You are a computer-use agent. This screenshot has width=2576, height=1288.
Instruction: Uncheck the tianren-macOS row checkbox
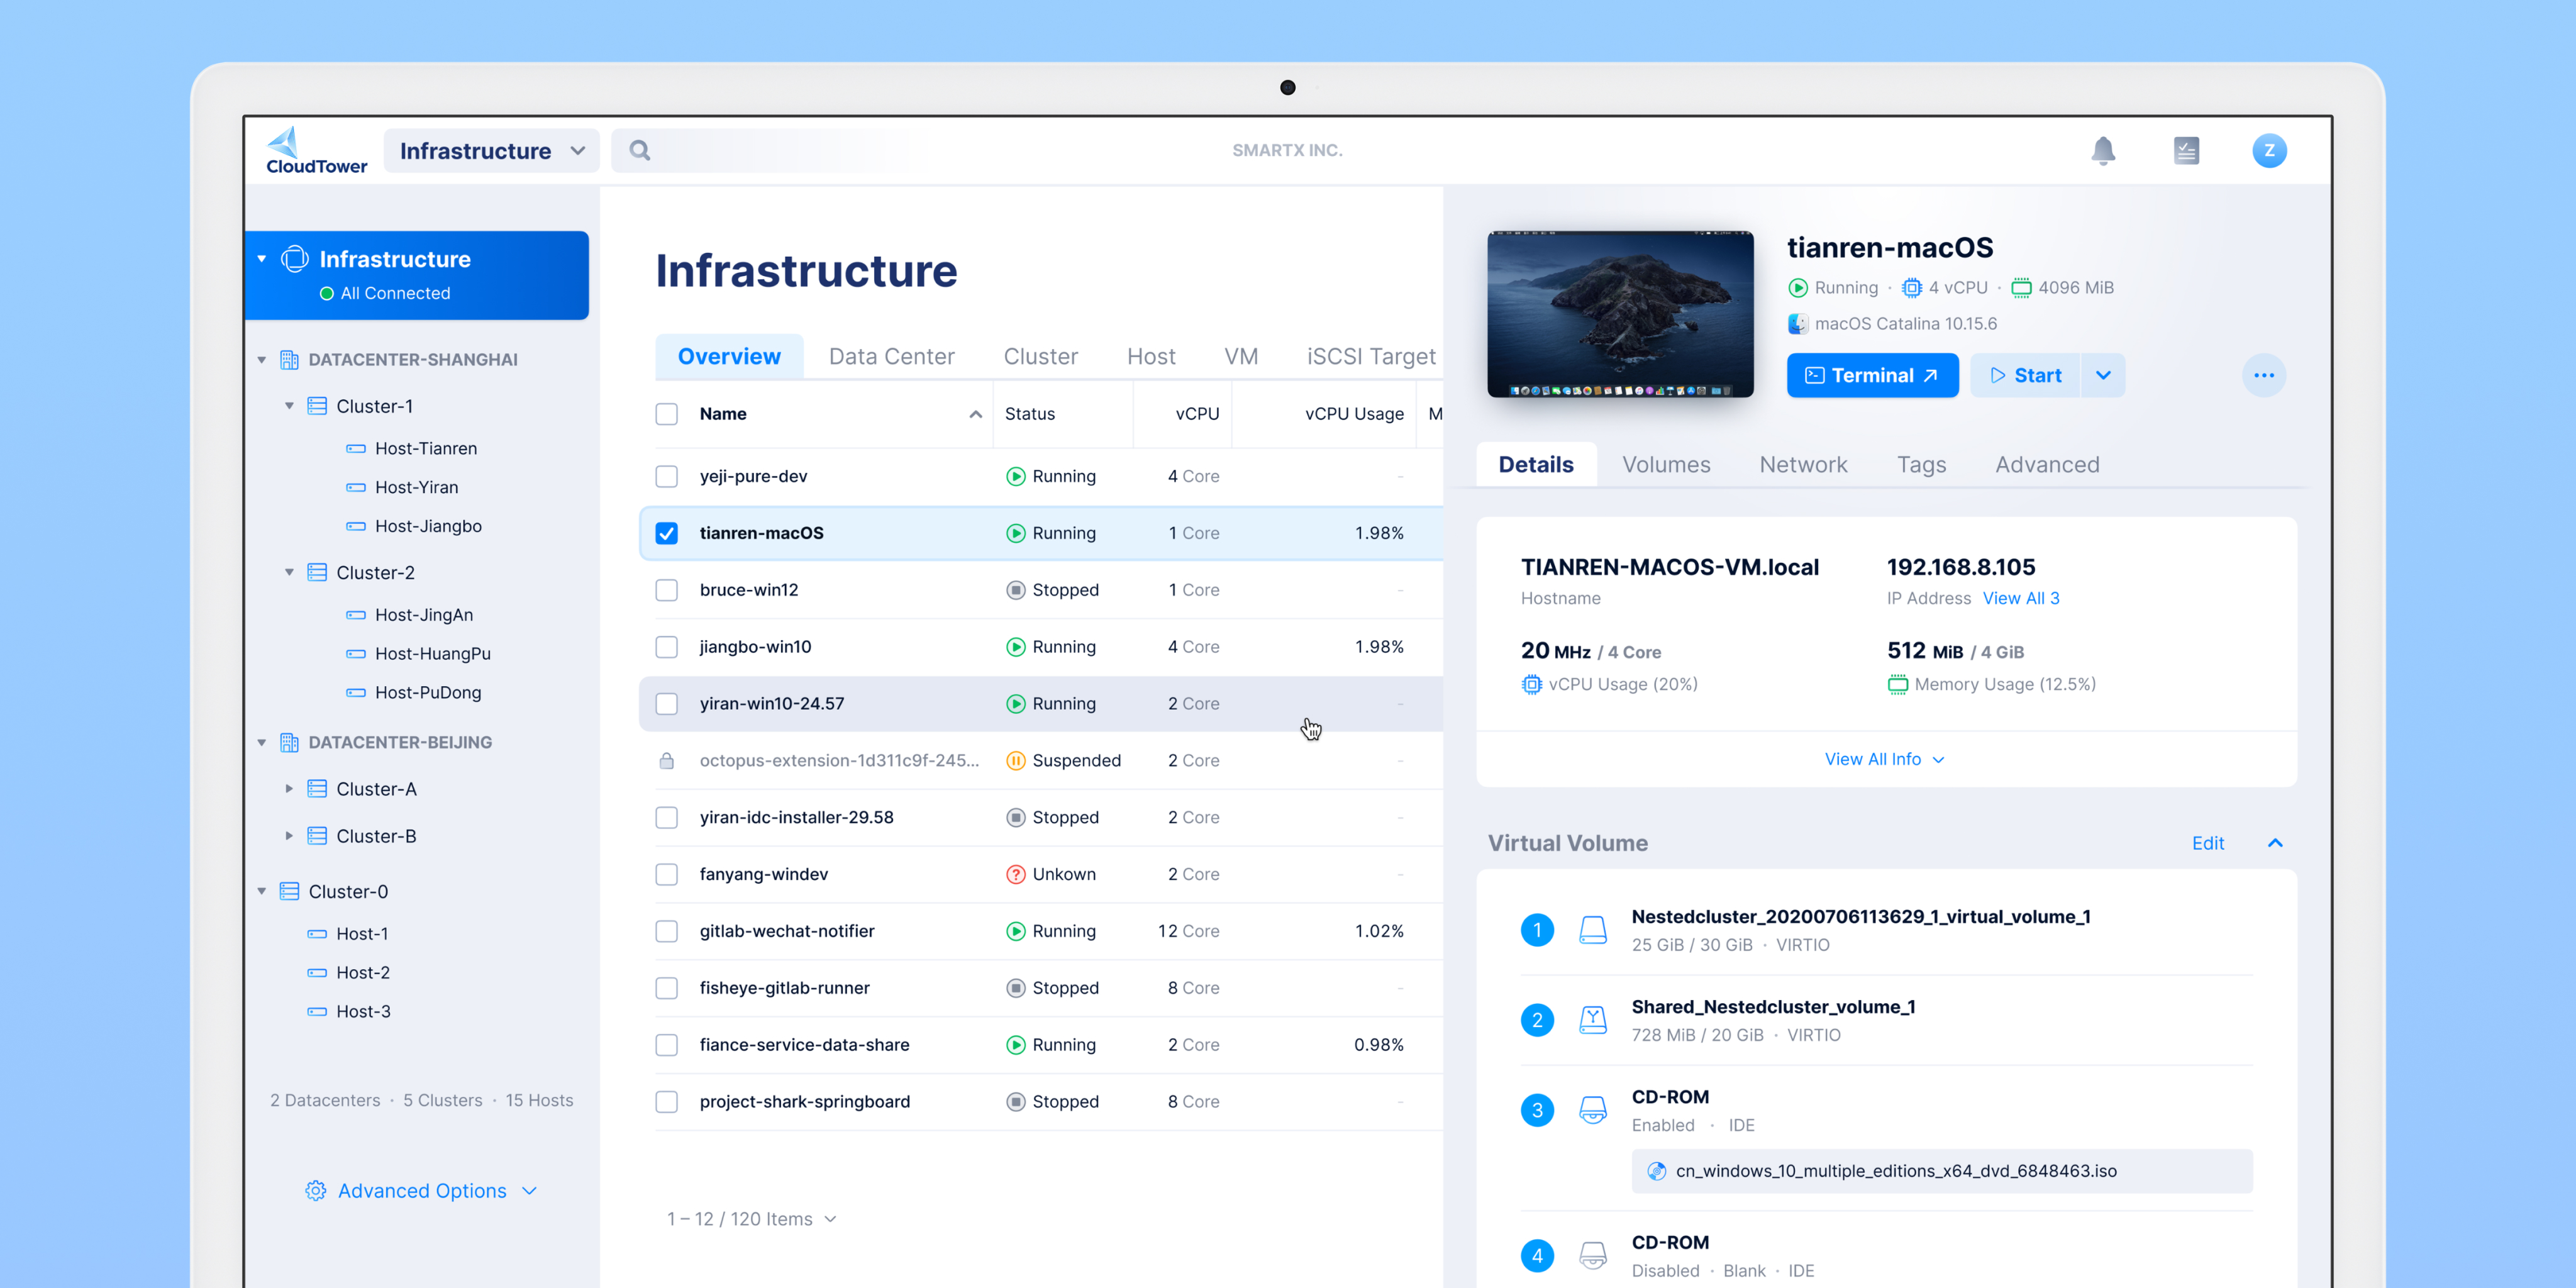pos(667,533)
